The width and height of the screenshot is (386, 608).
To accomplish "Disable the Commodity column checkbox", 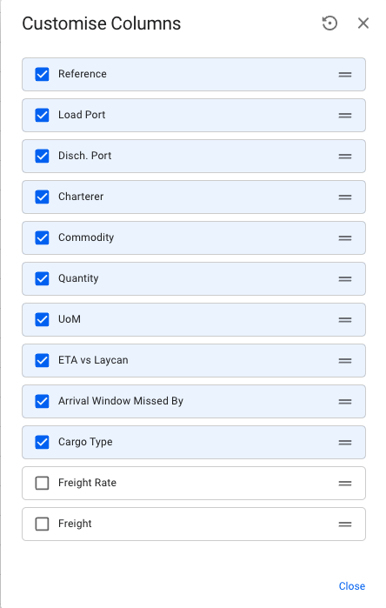I will 42,237.
